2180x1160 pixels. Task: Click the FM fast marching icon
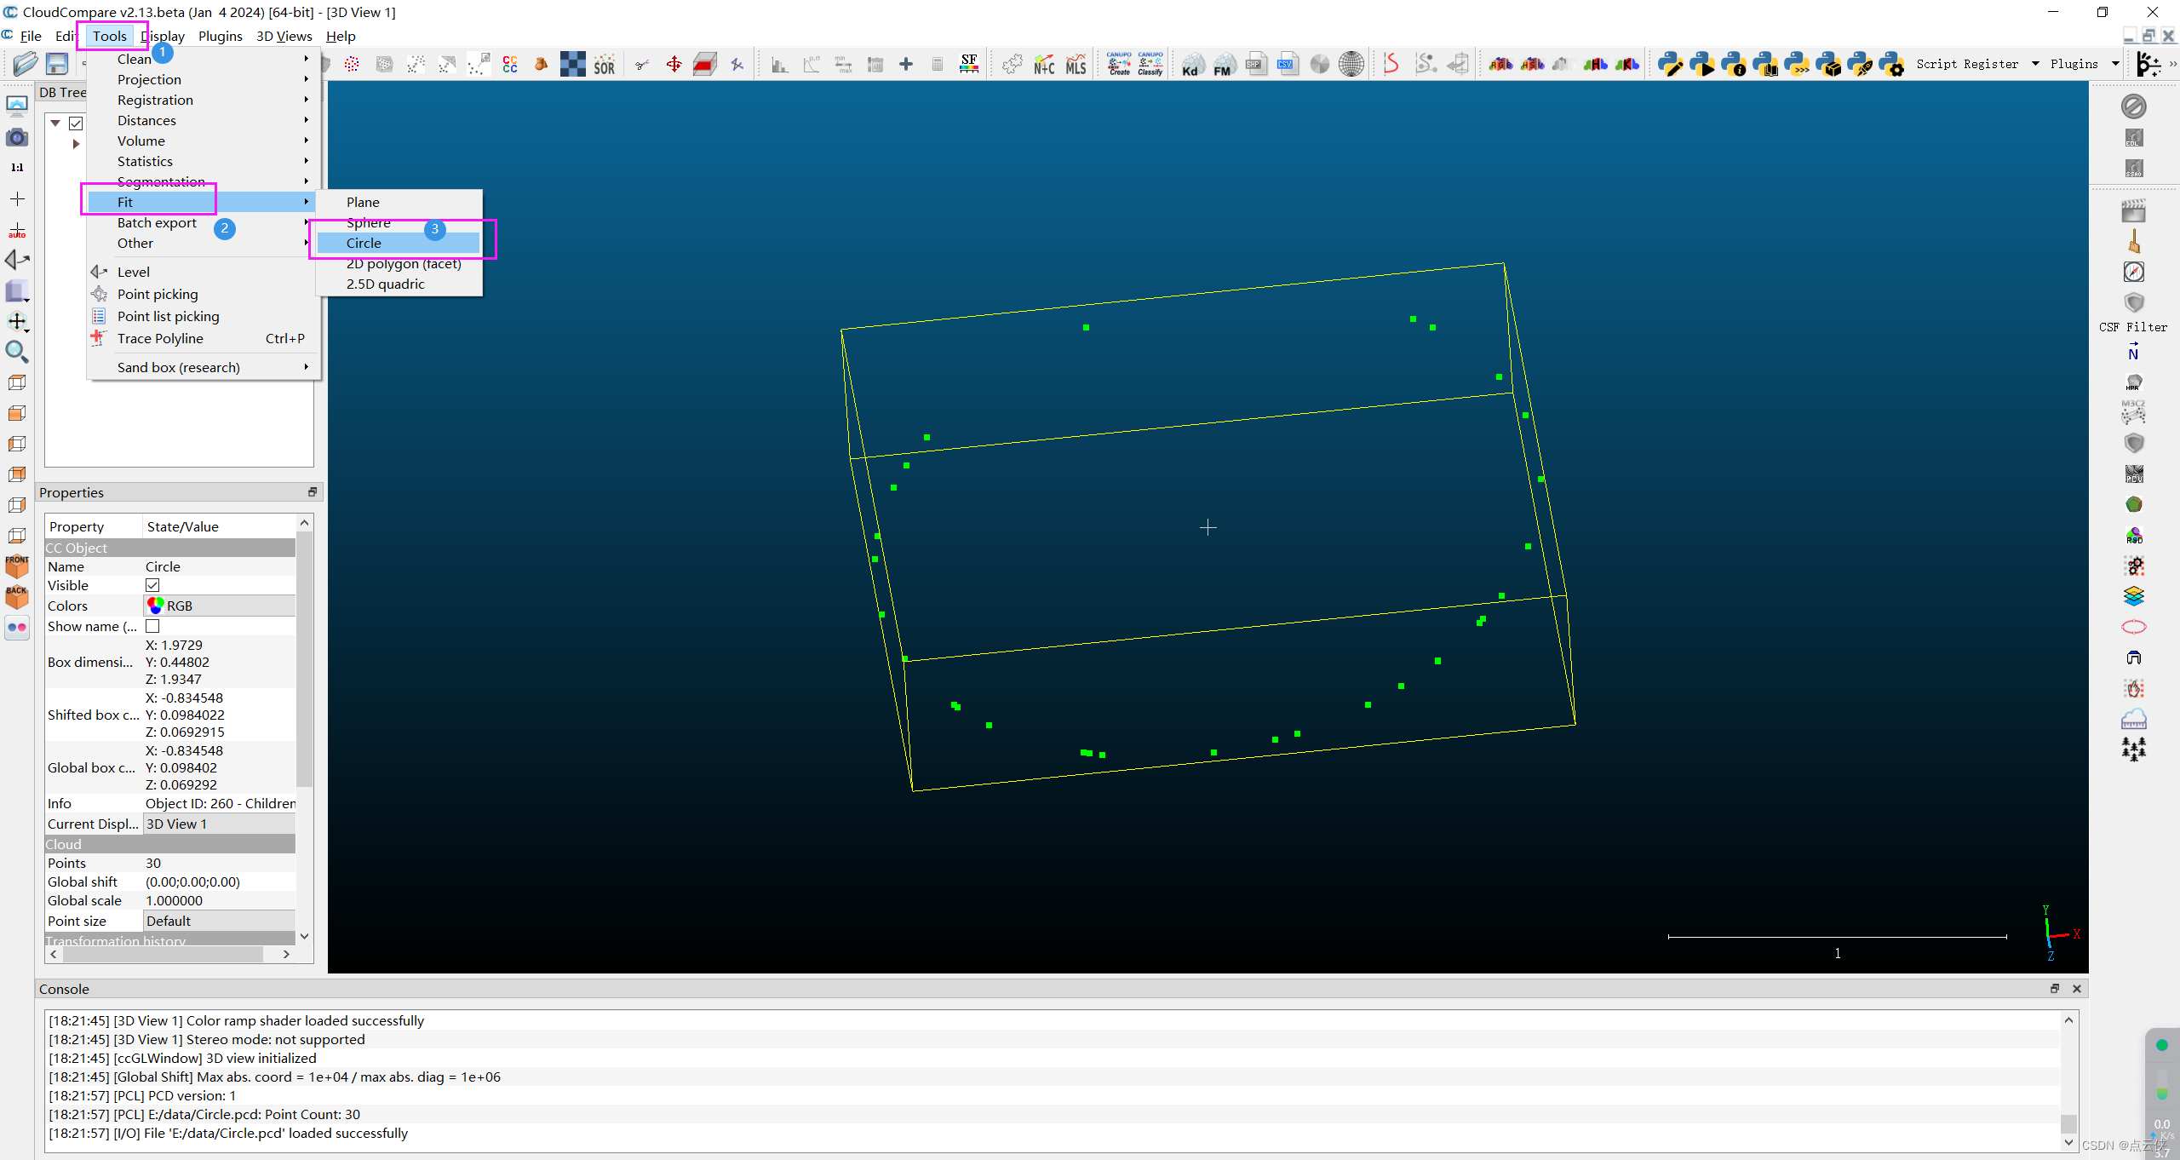coord(1224,64)
